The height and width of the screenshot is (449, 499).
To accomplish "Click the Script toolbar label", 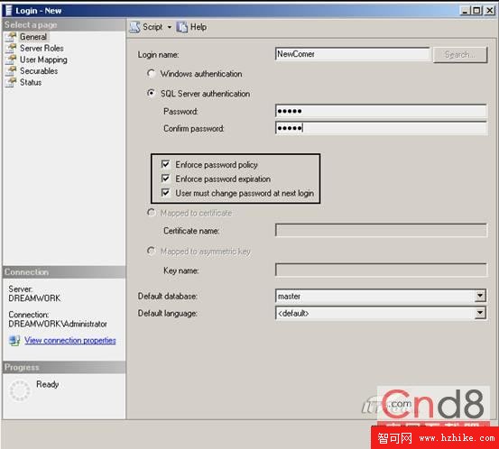I will [152, 27].
